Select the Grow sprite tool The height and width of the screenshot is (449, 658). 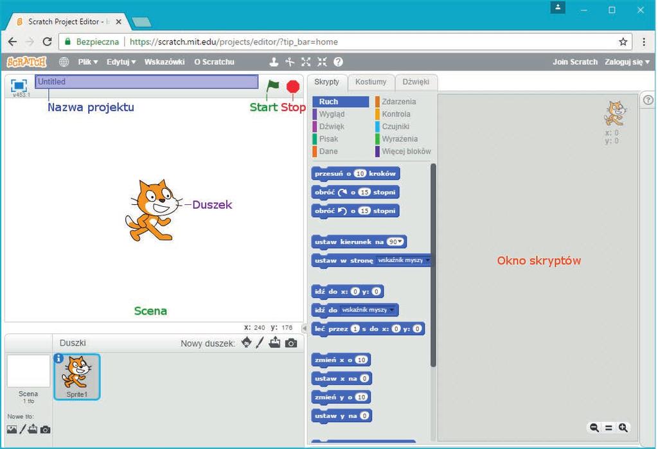click(306, 62)
